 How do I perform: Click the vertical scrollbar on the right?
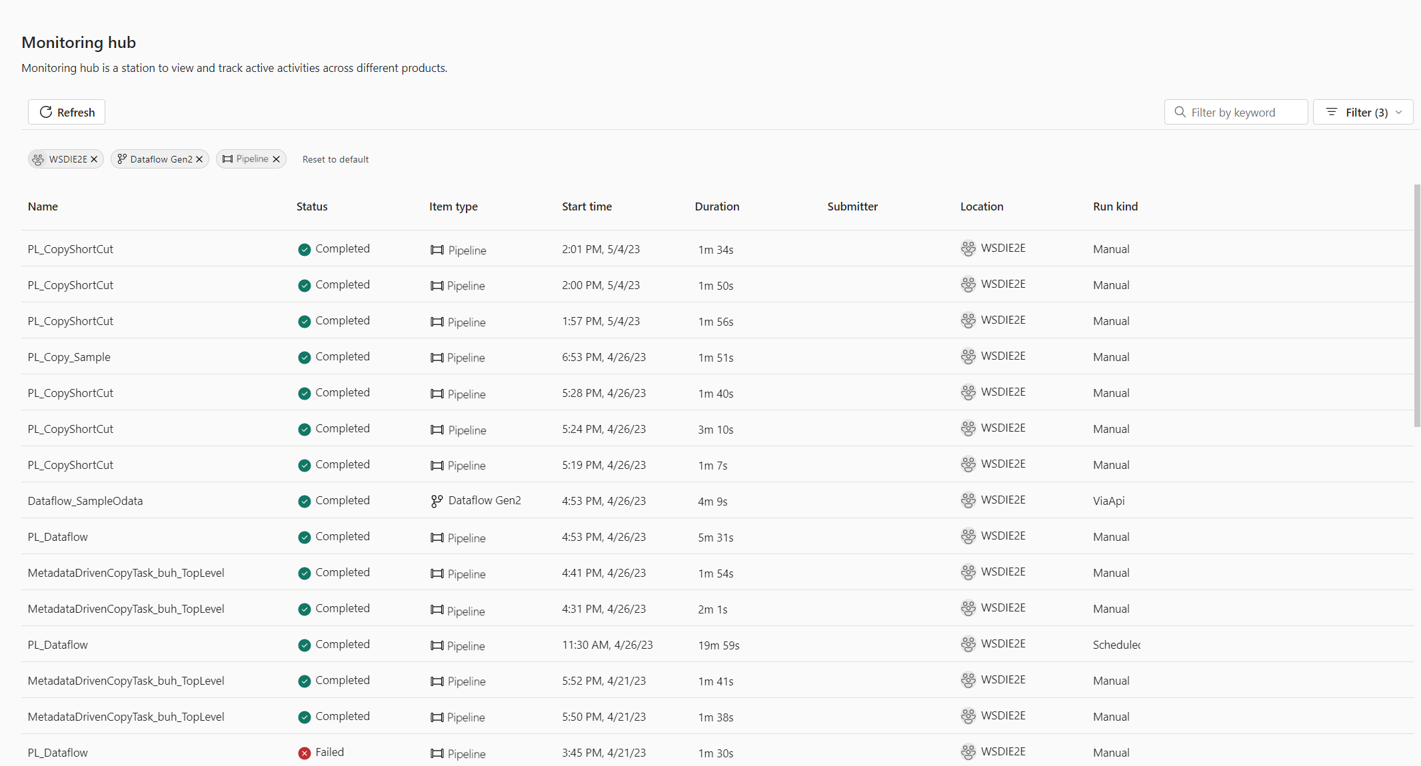1417,306
